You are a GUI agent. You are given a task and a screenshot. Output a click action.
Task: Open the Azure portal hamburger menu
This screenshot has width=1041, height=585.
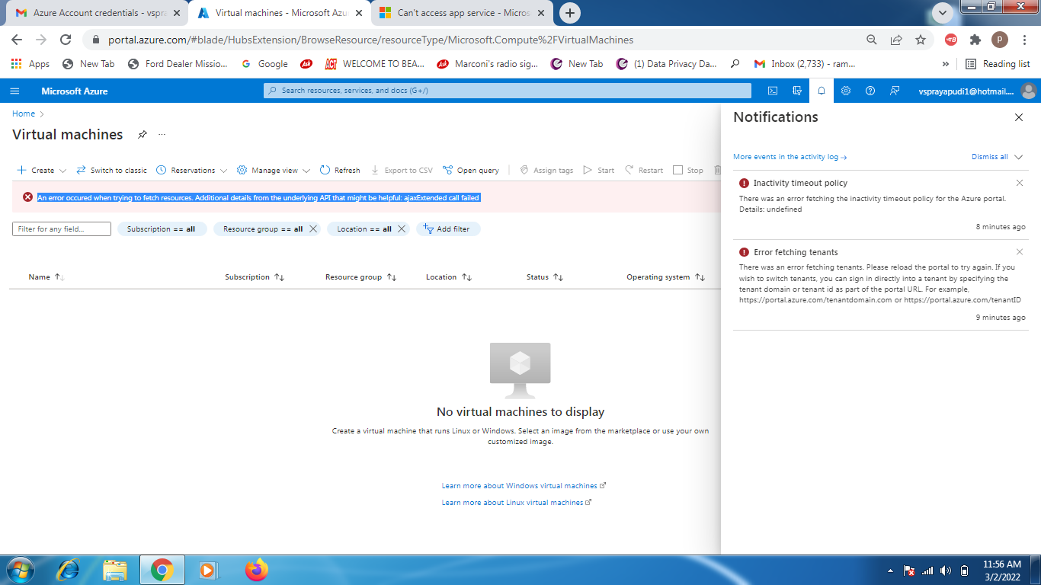pyautogui.click(x=14, y=91)
